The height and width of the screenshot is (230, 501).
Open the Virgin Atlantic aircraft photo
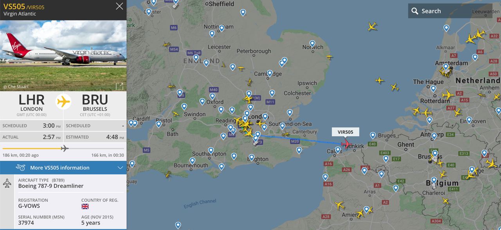click(63, 56)
